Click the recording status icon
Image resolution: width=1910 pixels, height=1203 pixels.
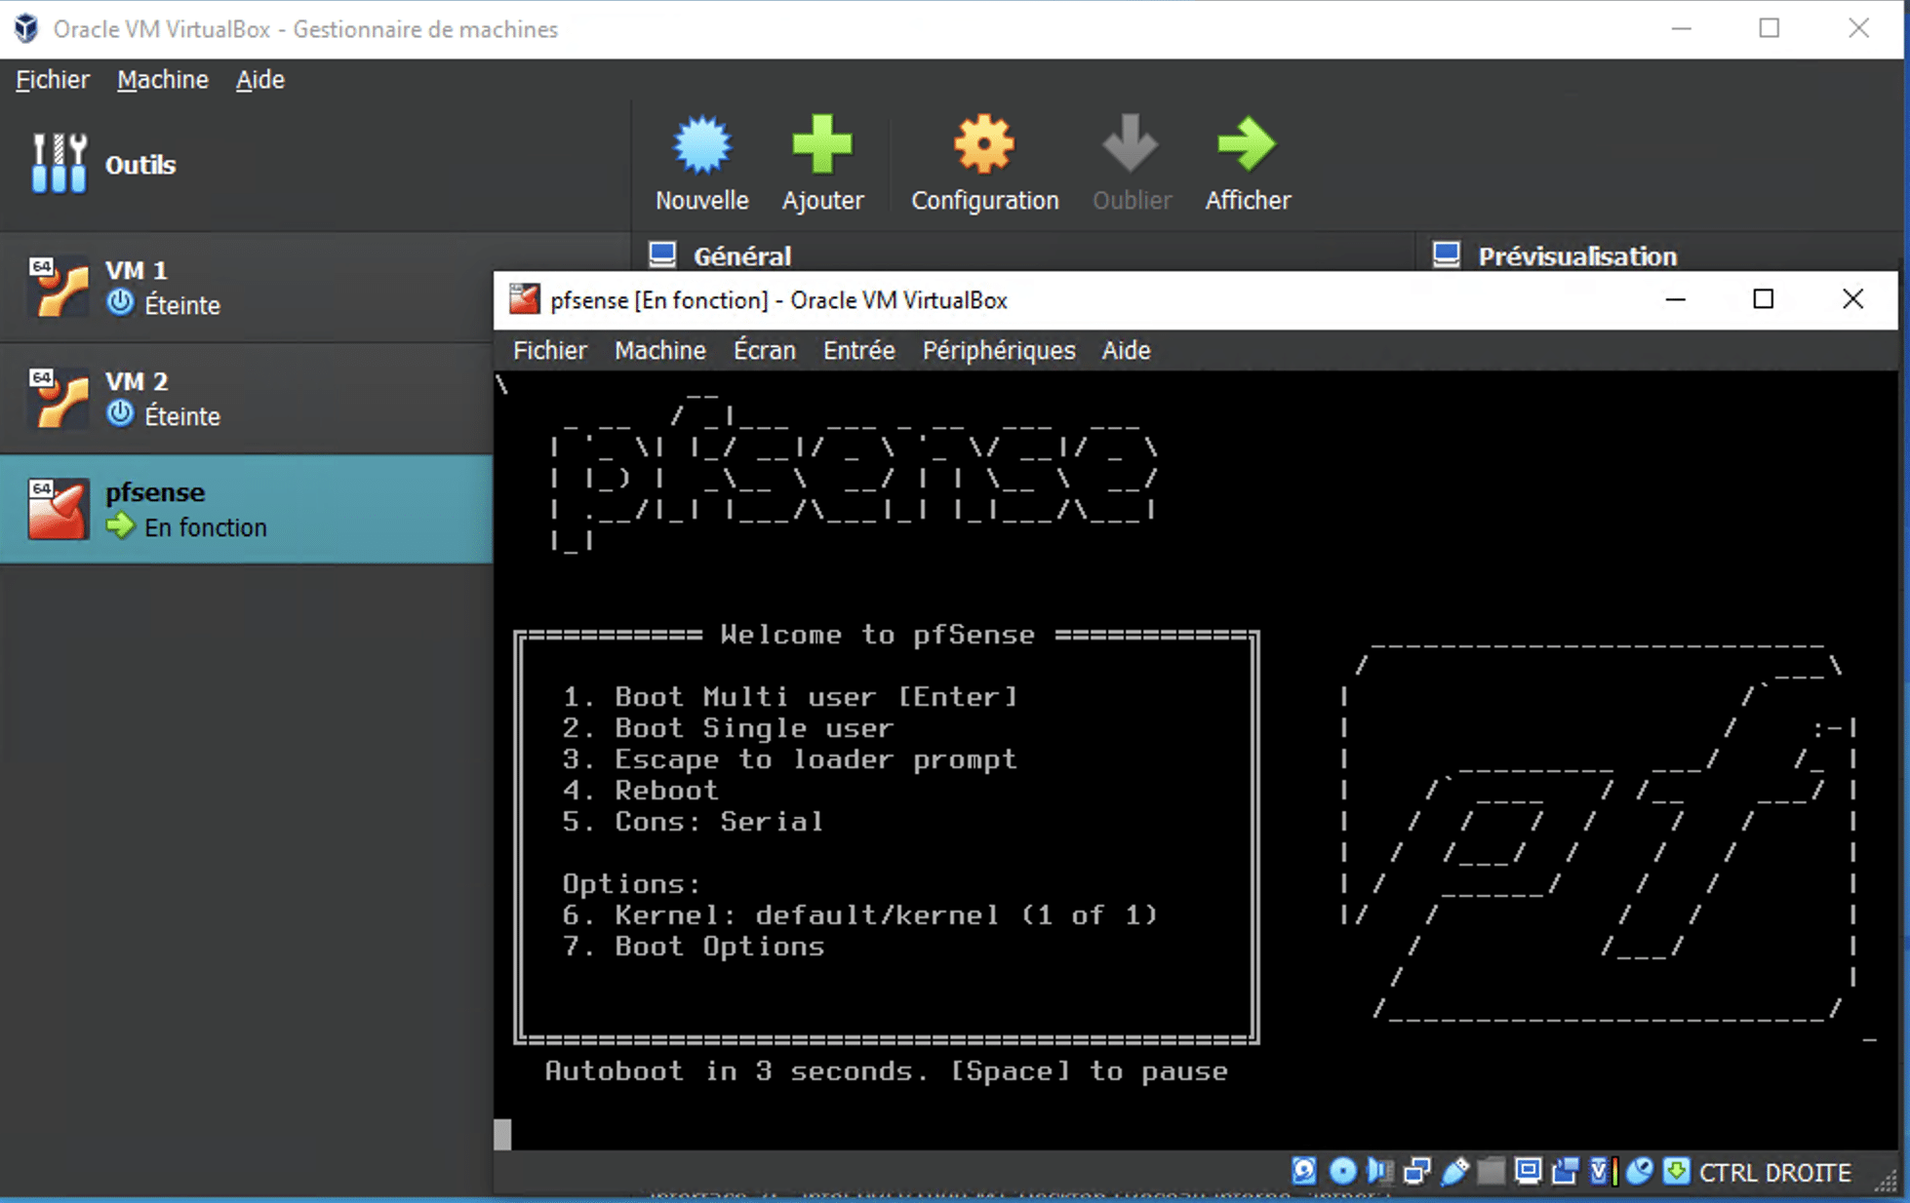tap(1566, 1172)
